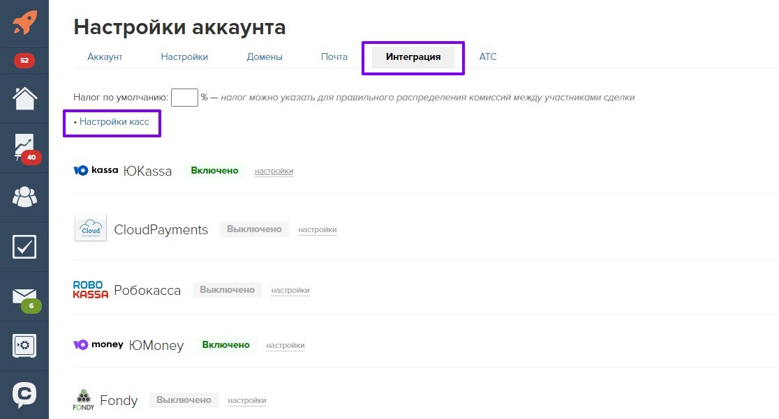
Task: Open the chat bubble icon
Action: (x=24, y=395)
